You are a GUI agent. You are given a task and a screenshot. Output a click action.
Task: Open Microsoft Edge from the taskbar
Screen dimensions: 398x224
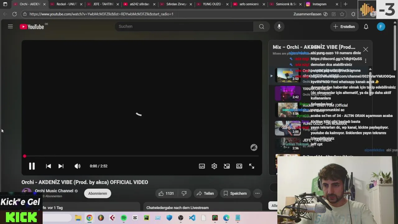click(226, 218)
